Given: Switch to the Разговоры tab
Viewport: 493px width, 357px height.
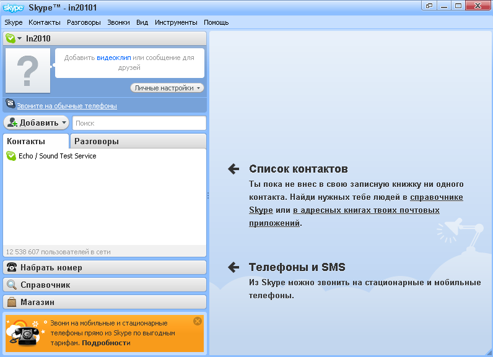Looking at the screenshot, I should [x=138, y=141].
